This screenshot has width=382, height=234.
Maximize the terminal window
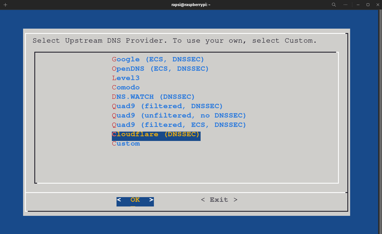point(368,5)
